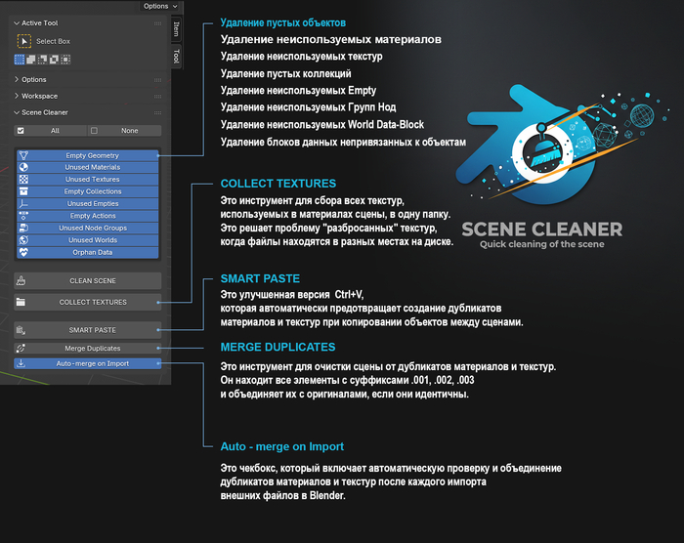The width and height of the screenshot is (684, 543).
Task: Grab the Active Tool panel drag grip
Action: point(157,23)
